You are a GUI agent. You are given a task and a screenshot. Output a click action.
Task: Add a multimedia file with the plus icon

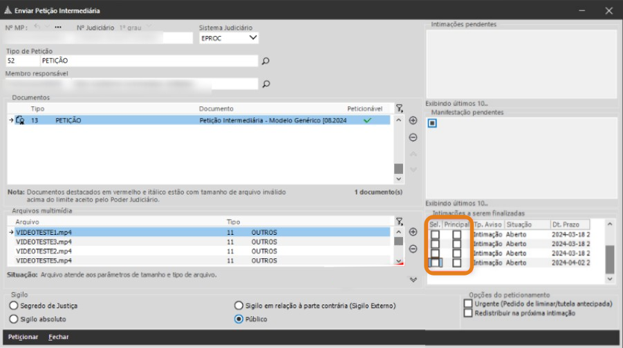tap(413, 233)
